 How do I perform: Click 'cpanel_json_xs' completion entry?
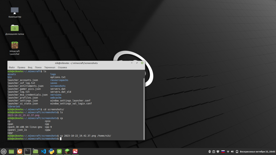[x=17, y=130]
